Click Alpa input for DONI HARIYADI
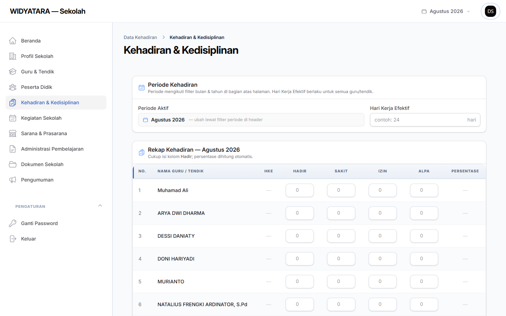This screenshot has height=316, width=506. coord(424,259)
